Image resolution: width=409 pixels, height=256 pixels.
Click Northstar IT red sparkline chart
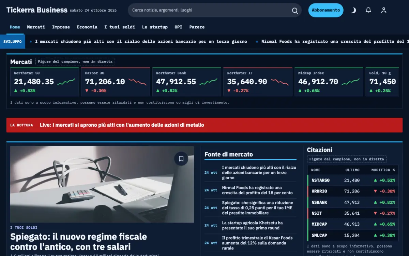point(279,82)
